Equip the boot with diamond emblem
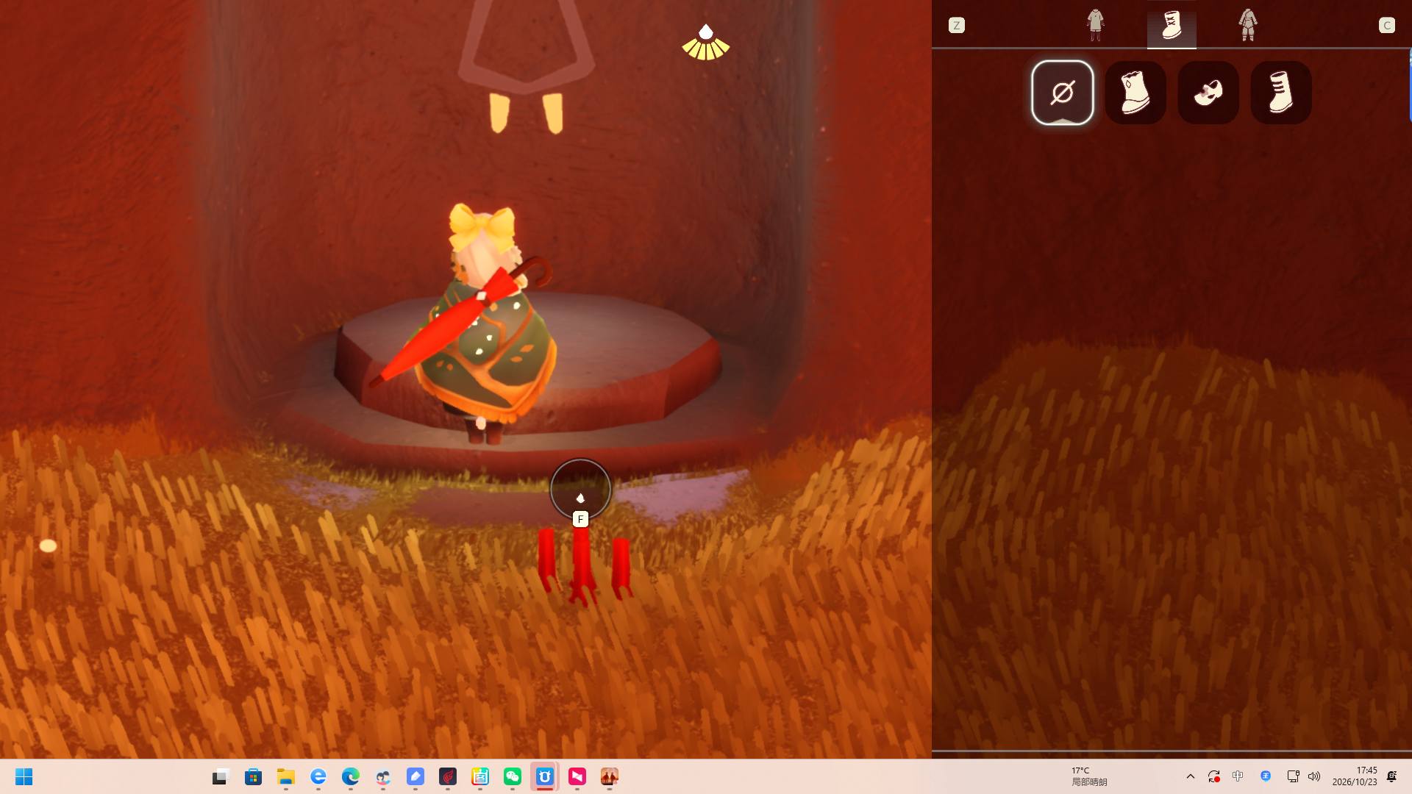Image resolution: width=1412 pixels, height=794 pixels. point(1135,93)
